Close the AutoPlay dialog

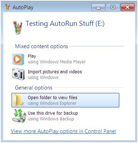(128, 7)
